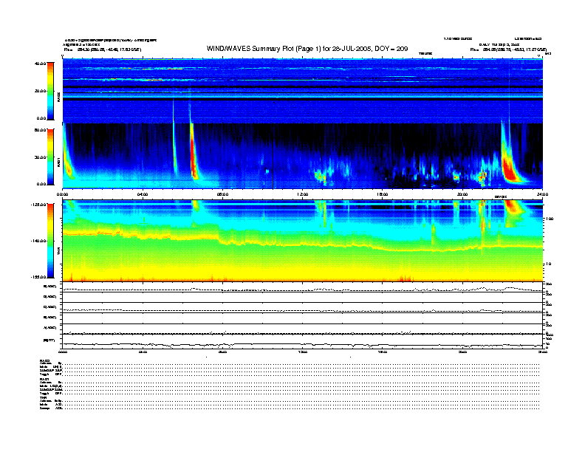Image resolution: width=585 pixels, height=452 pixels.
Task: Click the RAD2 color scale bar
Action: [x=50, y=91]
